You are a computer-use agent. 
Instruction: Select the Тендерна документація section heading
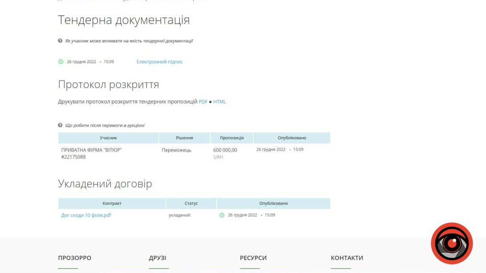(124, 20)
